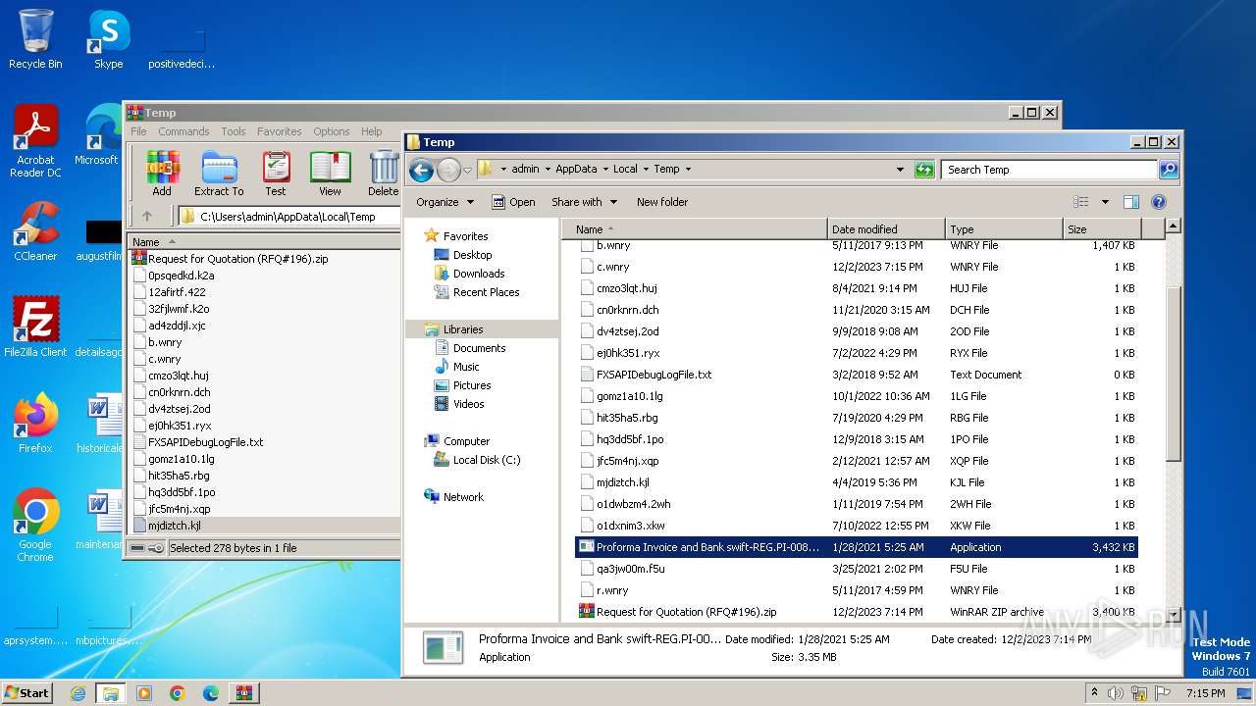Click the WinRAR View icon
This screenshot has width=1256, height=706.
330,174
